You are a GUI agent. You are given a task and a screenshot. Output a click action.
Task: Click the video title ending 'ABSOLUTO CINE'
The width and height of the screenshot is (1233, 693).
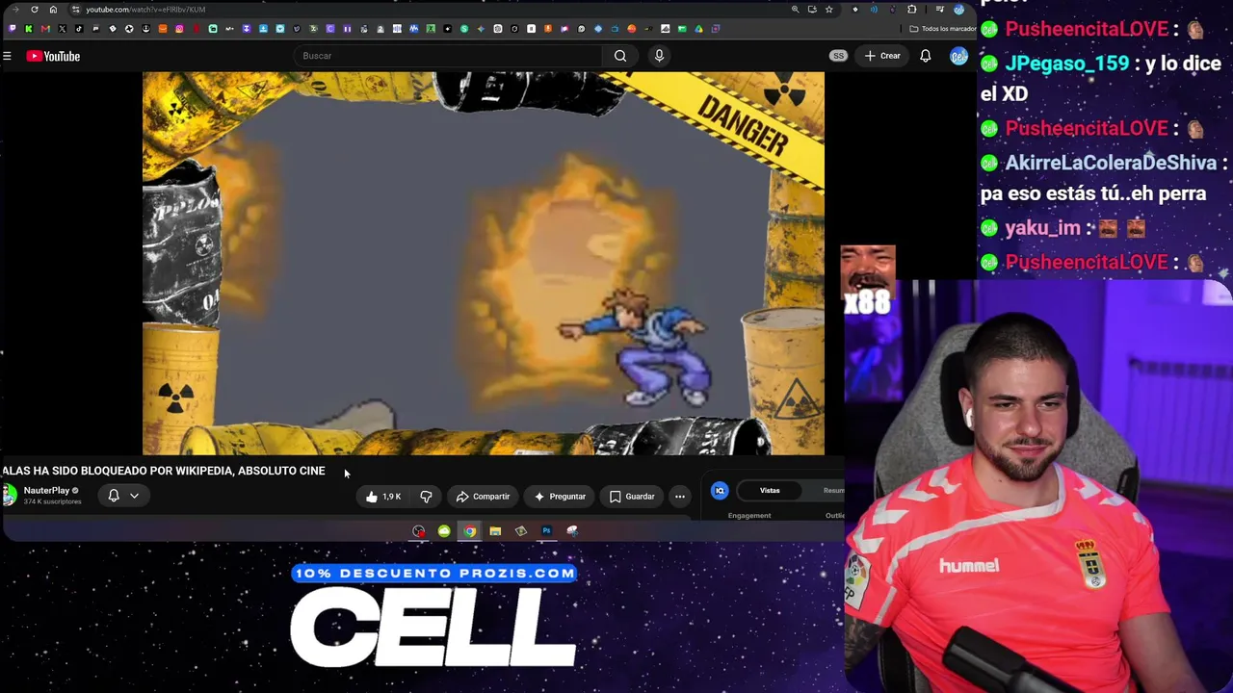click(x=163, y=471)
